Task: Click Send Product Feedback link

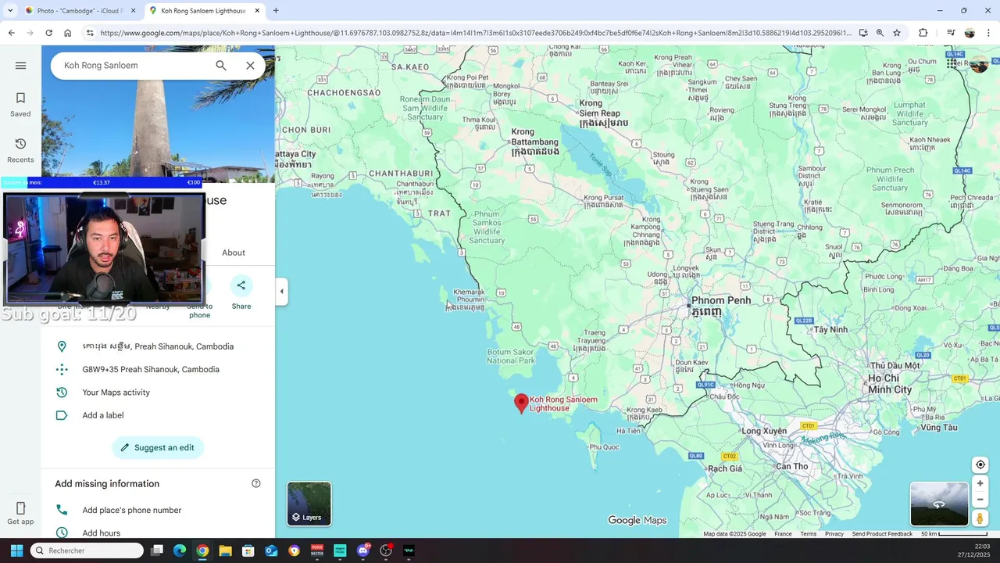Action: pyautogui.click(x=882, y=534)
